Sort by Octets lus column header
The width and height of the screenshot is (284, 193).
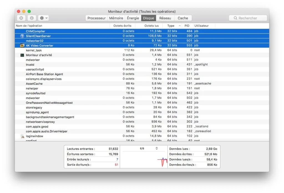pyautogui.click(x=149, y=26)
